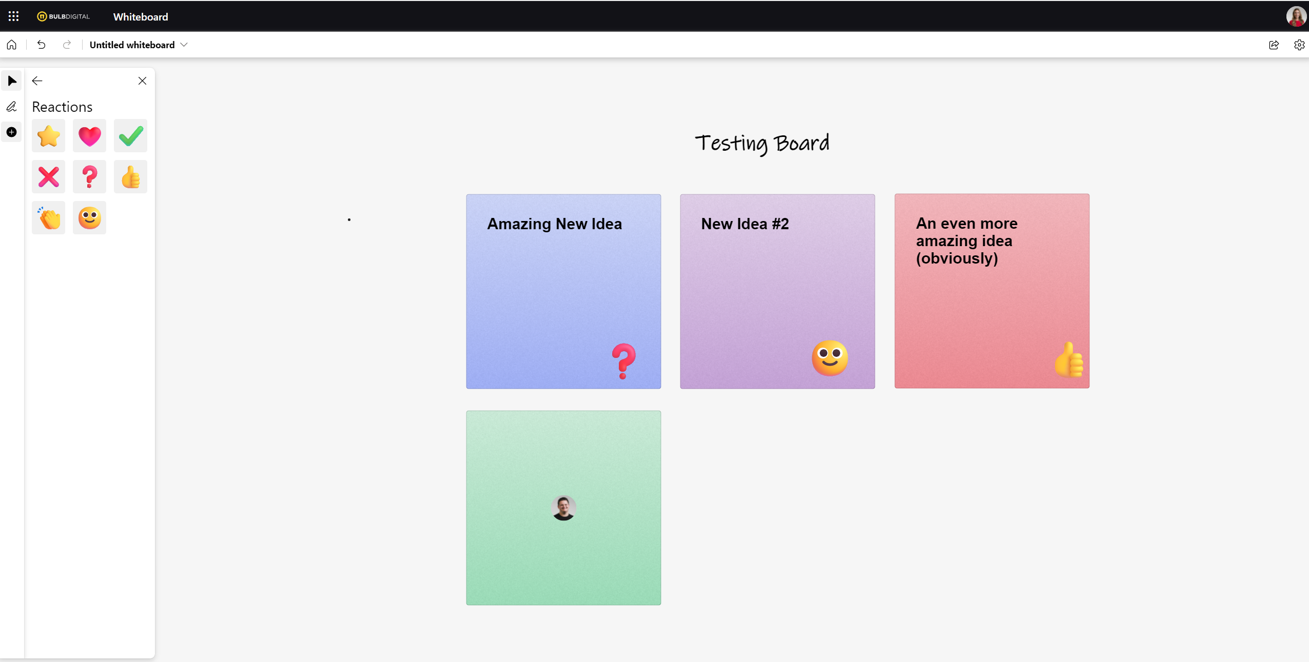The image size is (1309, 662).
Task: Click the question mark on the blue note
Action: 624,361
